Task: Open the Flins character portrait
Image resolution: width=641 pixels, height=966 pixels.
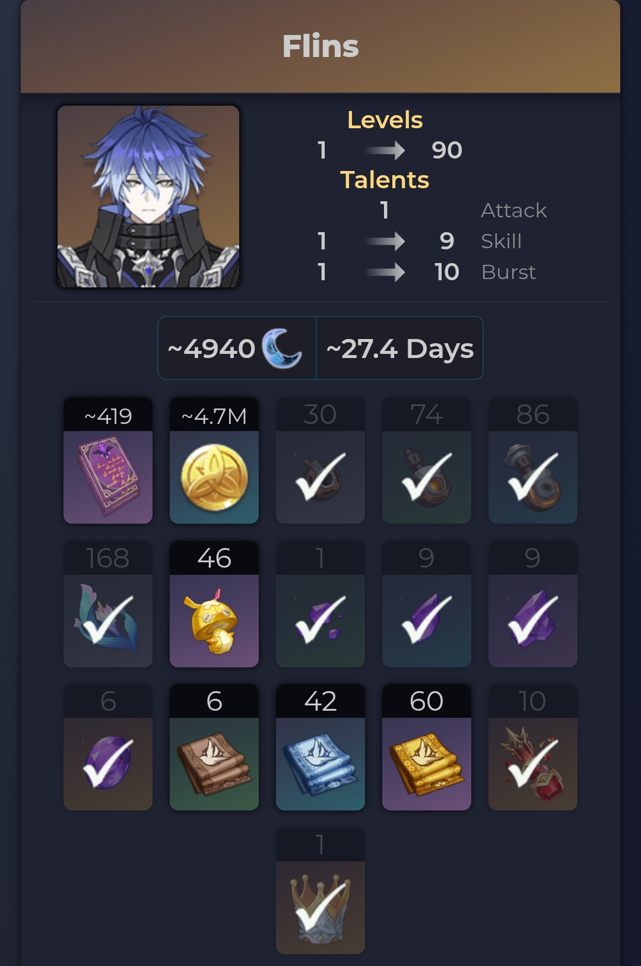Action: [x=148, y=197]
